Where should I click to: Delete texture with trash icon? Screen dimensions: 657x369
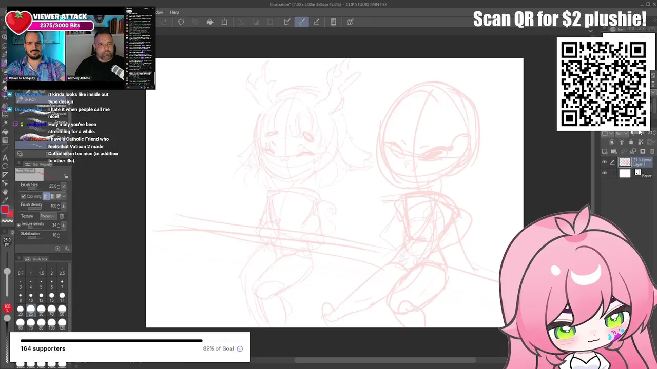(62, 216)
